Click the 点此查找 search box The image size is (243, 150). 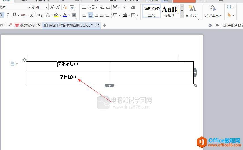(x=233, y=25)
